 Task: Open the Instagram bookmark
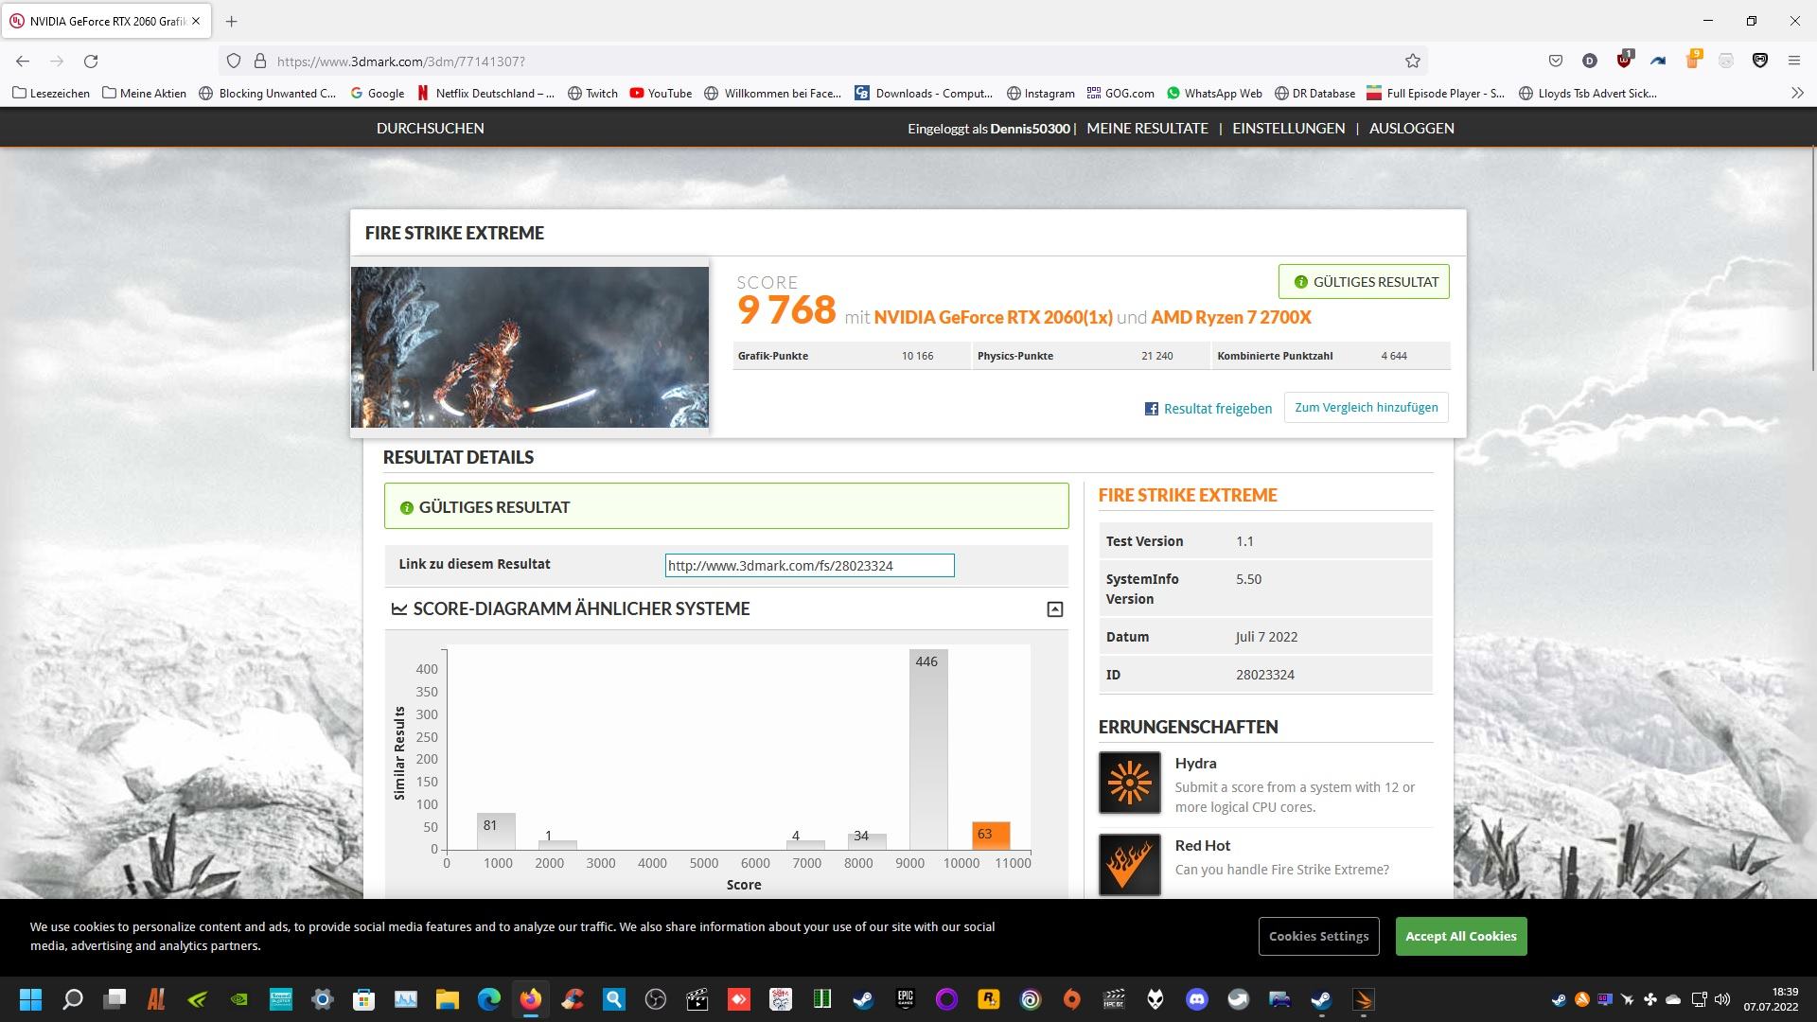(x=1040, y=93)
